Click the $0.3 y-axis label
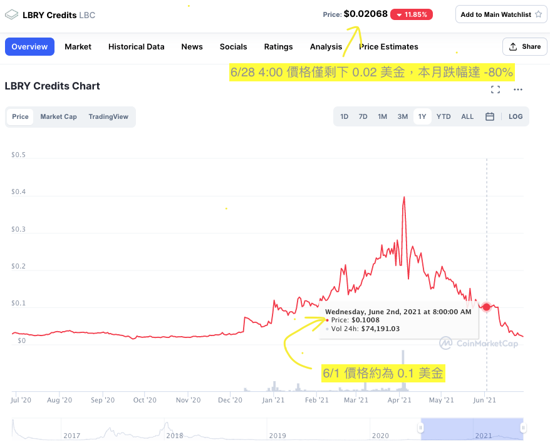Screen dimensions: 550x445 18,229
